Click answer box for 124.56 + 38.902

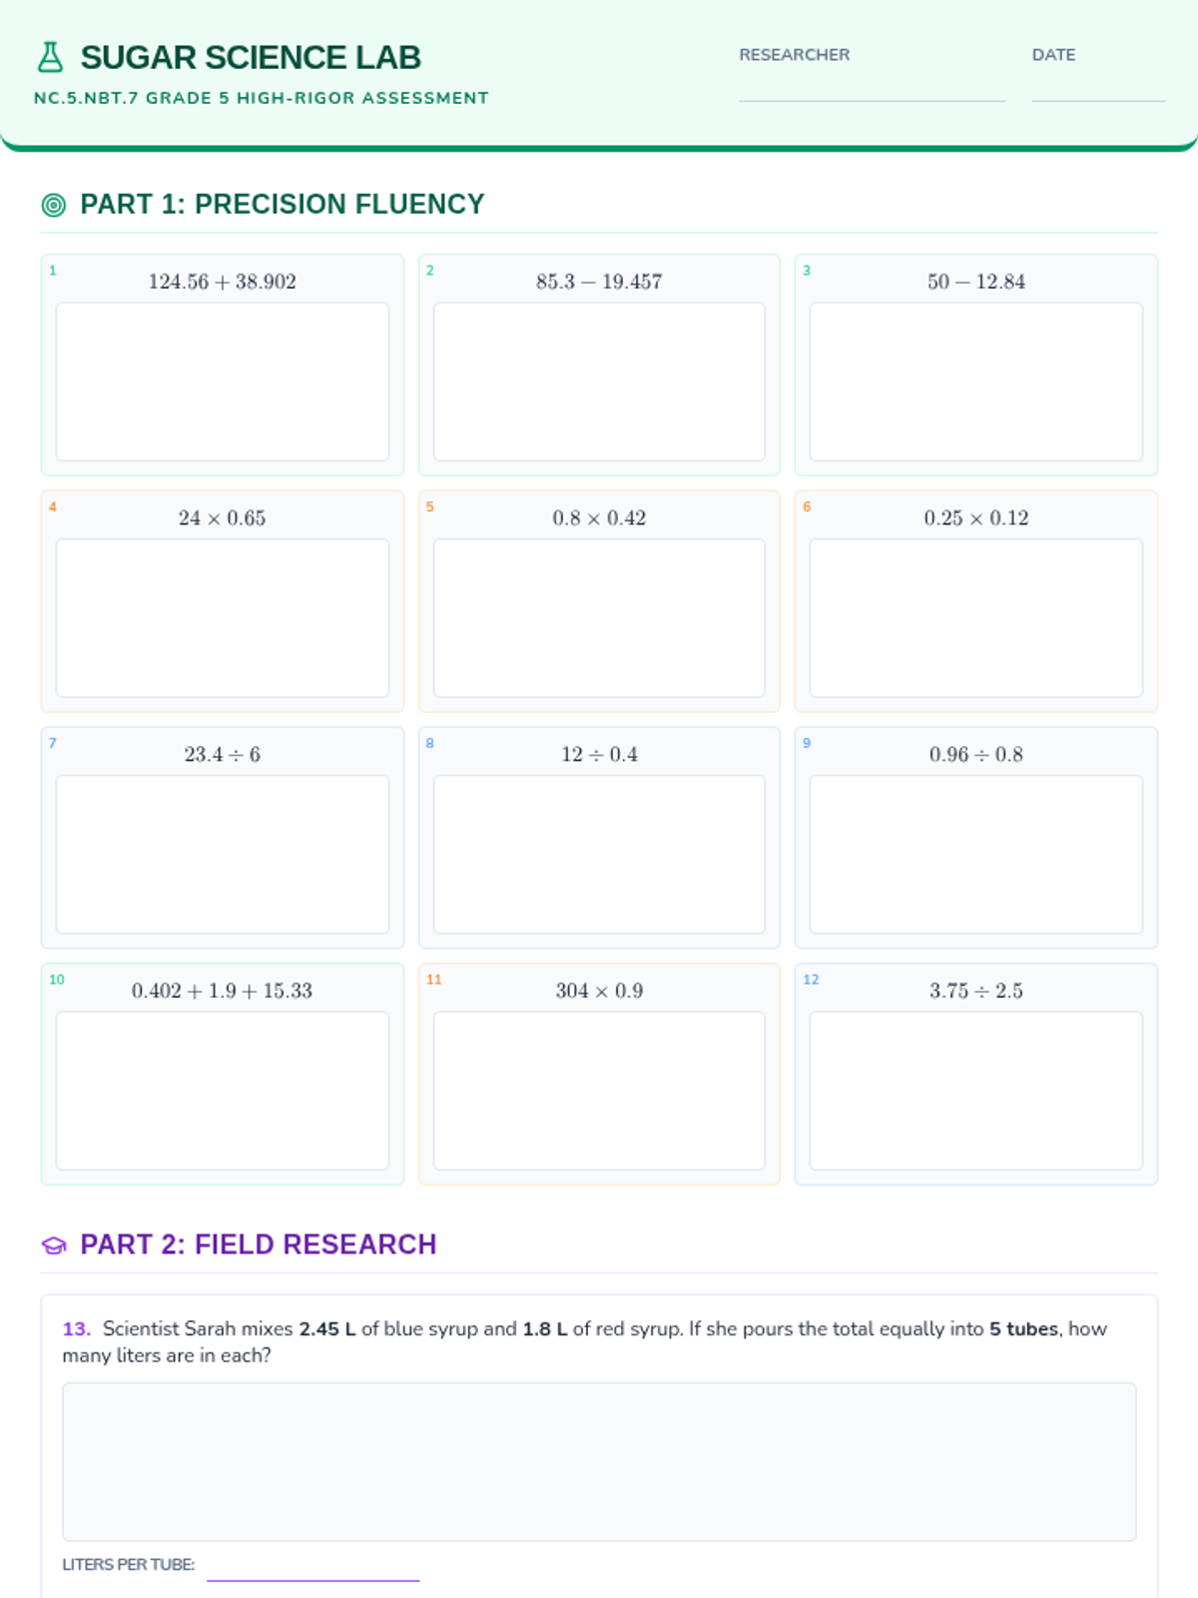pyautogui.click(x=223, y=382)
